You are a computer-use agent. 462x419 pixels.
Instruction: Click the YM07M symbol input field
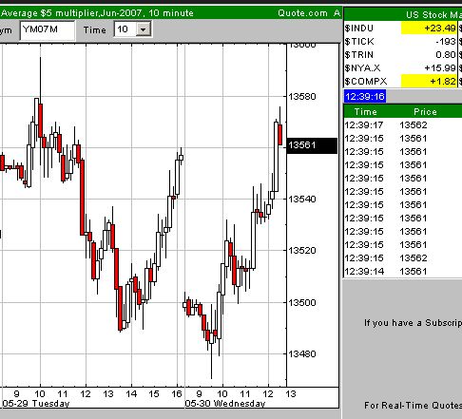(x=48, y=30)
